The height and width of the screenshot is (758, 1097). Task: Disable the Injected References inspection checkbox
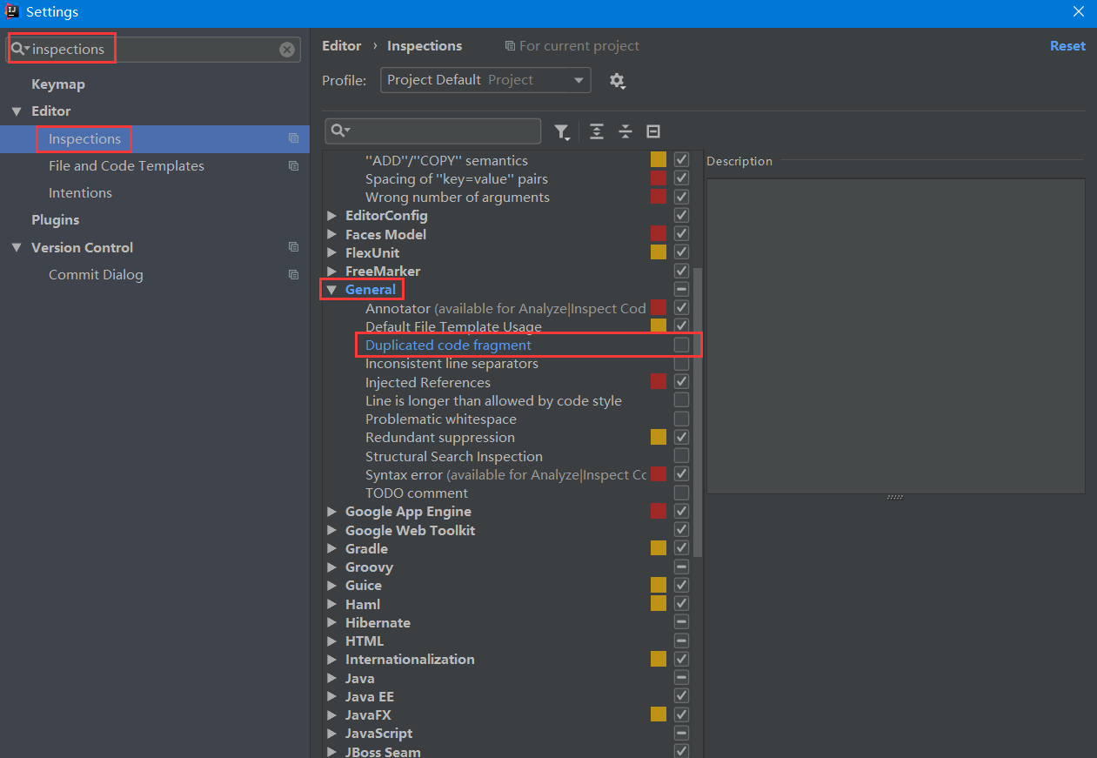pos(681,381)
